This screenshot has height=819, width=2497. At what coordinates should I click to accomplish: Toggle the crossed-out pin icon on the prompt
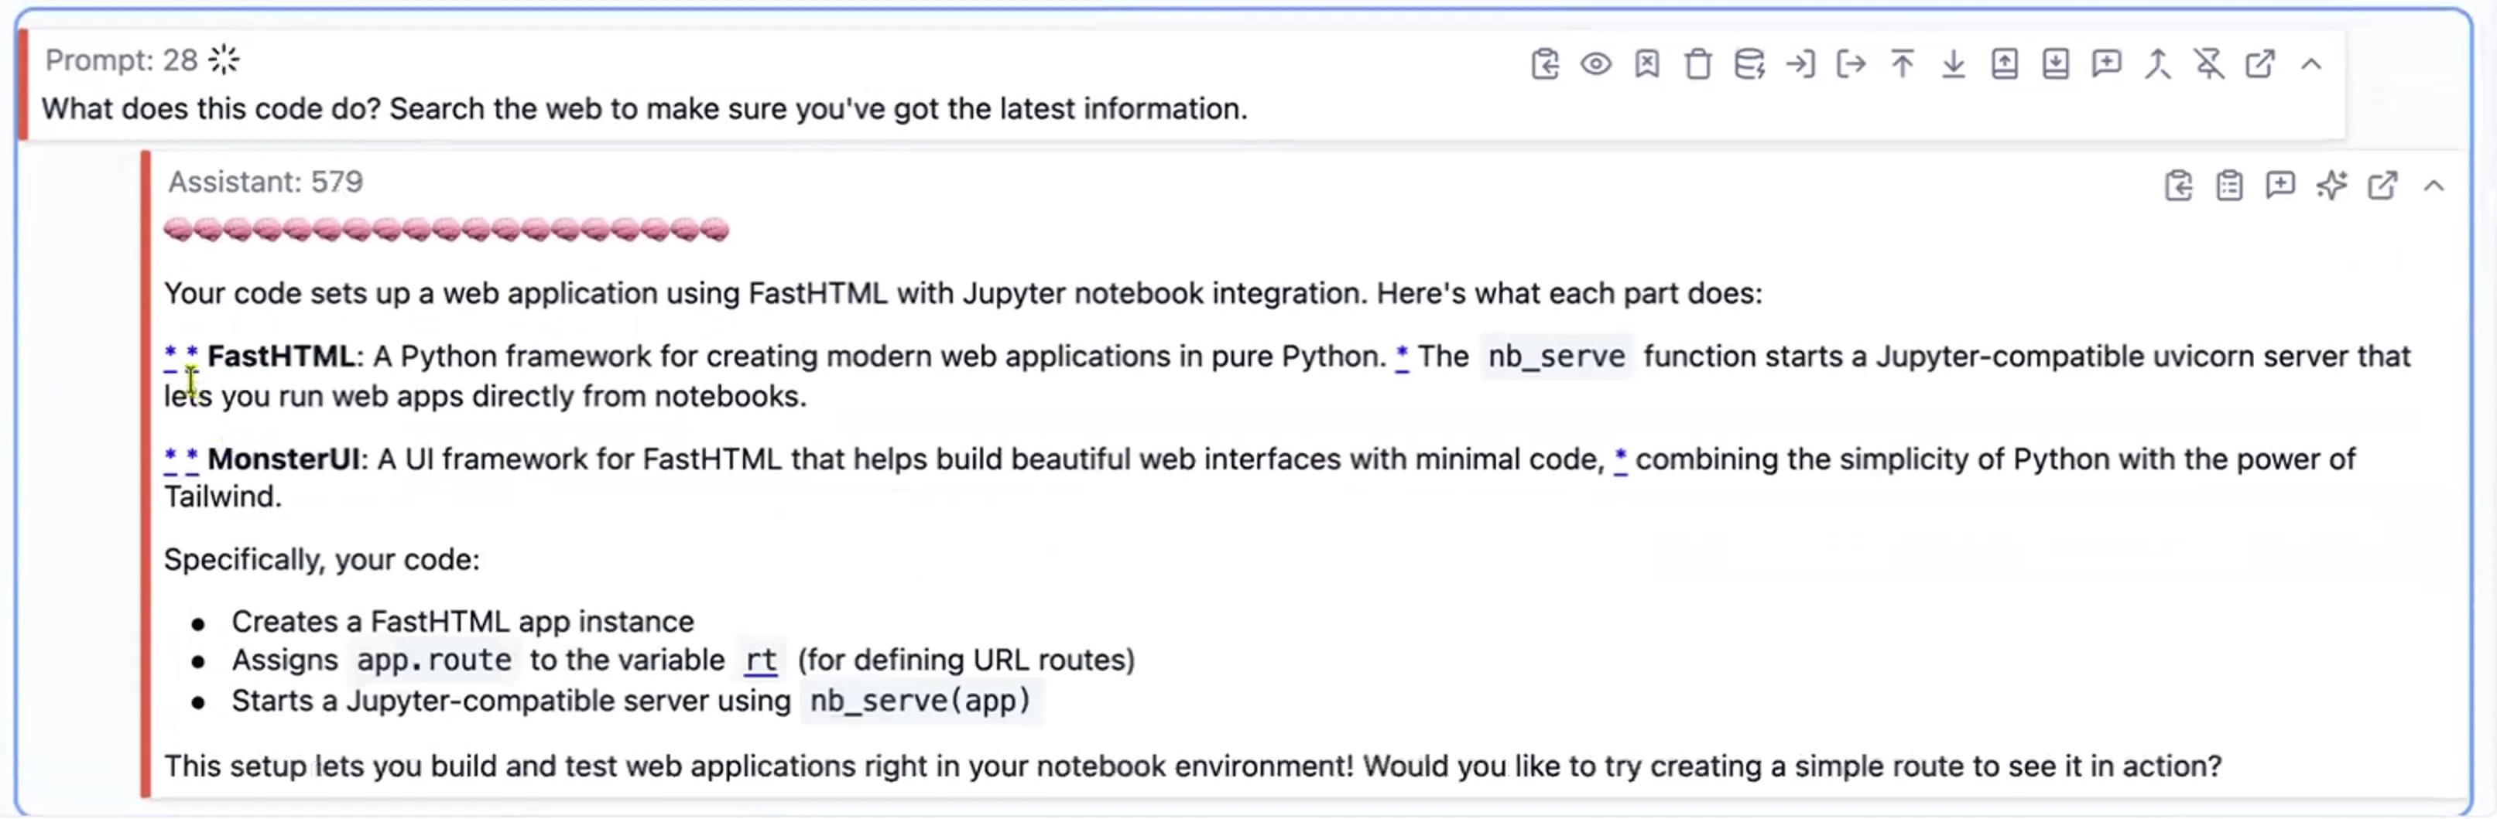click(x=2209, y=65)
